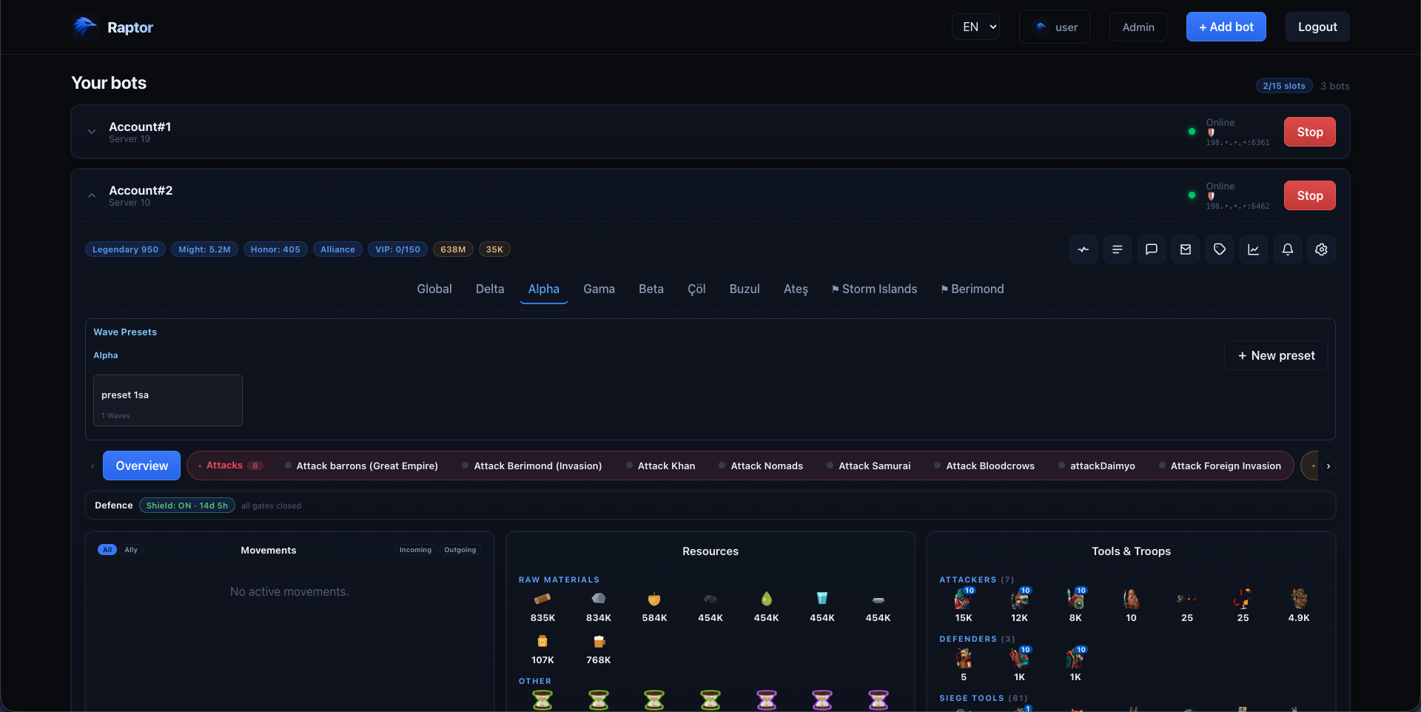Switch to the Buzul tab
The width and height of the screenshot is (1421, 712).
[745, 289]
